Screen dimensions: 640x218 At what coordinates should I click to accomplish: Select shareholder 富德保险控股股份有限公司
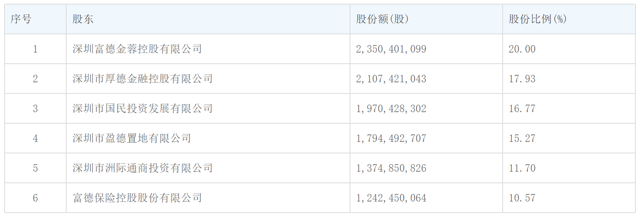[x=137, y=198]
